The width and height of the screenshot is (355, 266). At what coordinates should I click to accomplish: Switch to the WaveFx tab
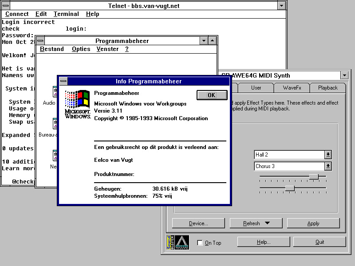pyautogui.click(x=291, y=88)
